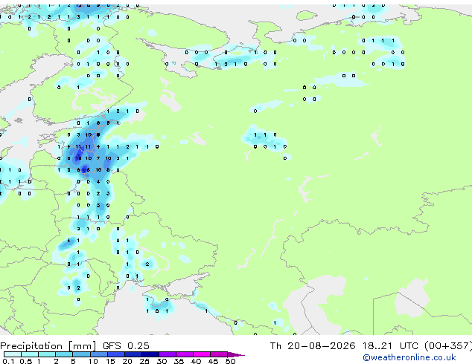This screenshot has height=364, width=472.
Task: Click the "0.1" legend scale label
Action: tap(8, 361)
